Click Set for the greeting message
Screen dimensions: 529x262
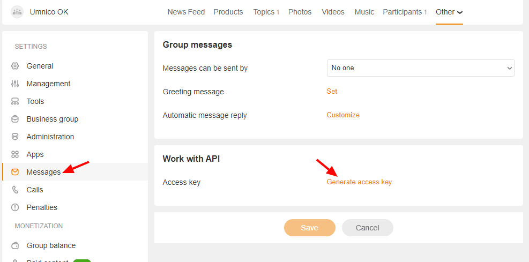click(x=332, y=92)
